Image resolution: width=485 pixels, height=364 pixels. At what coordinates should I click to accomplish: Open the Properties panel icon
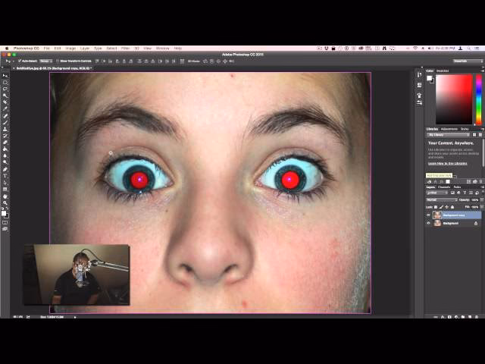point(419,85)
